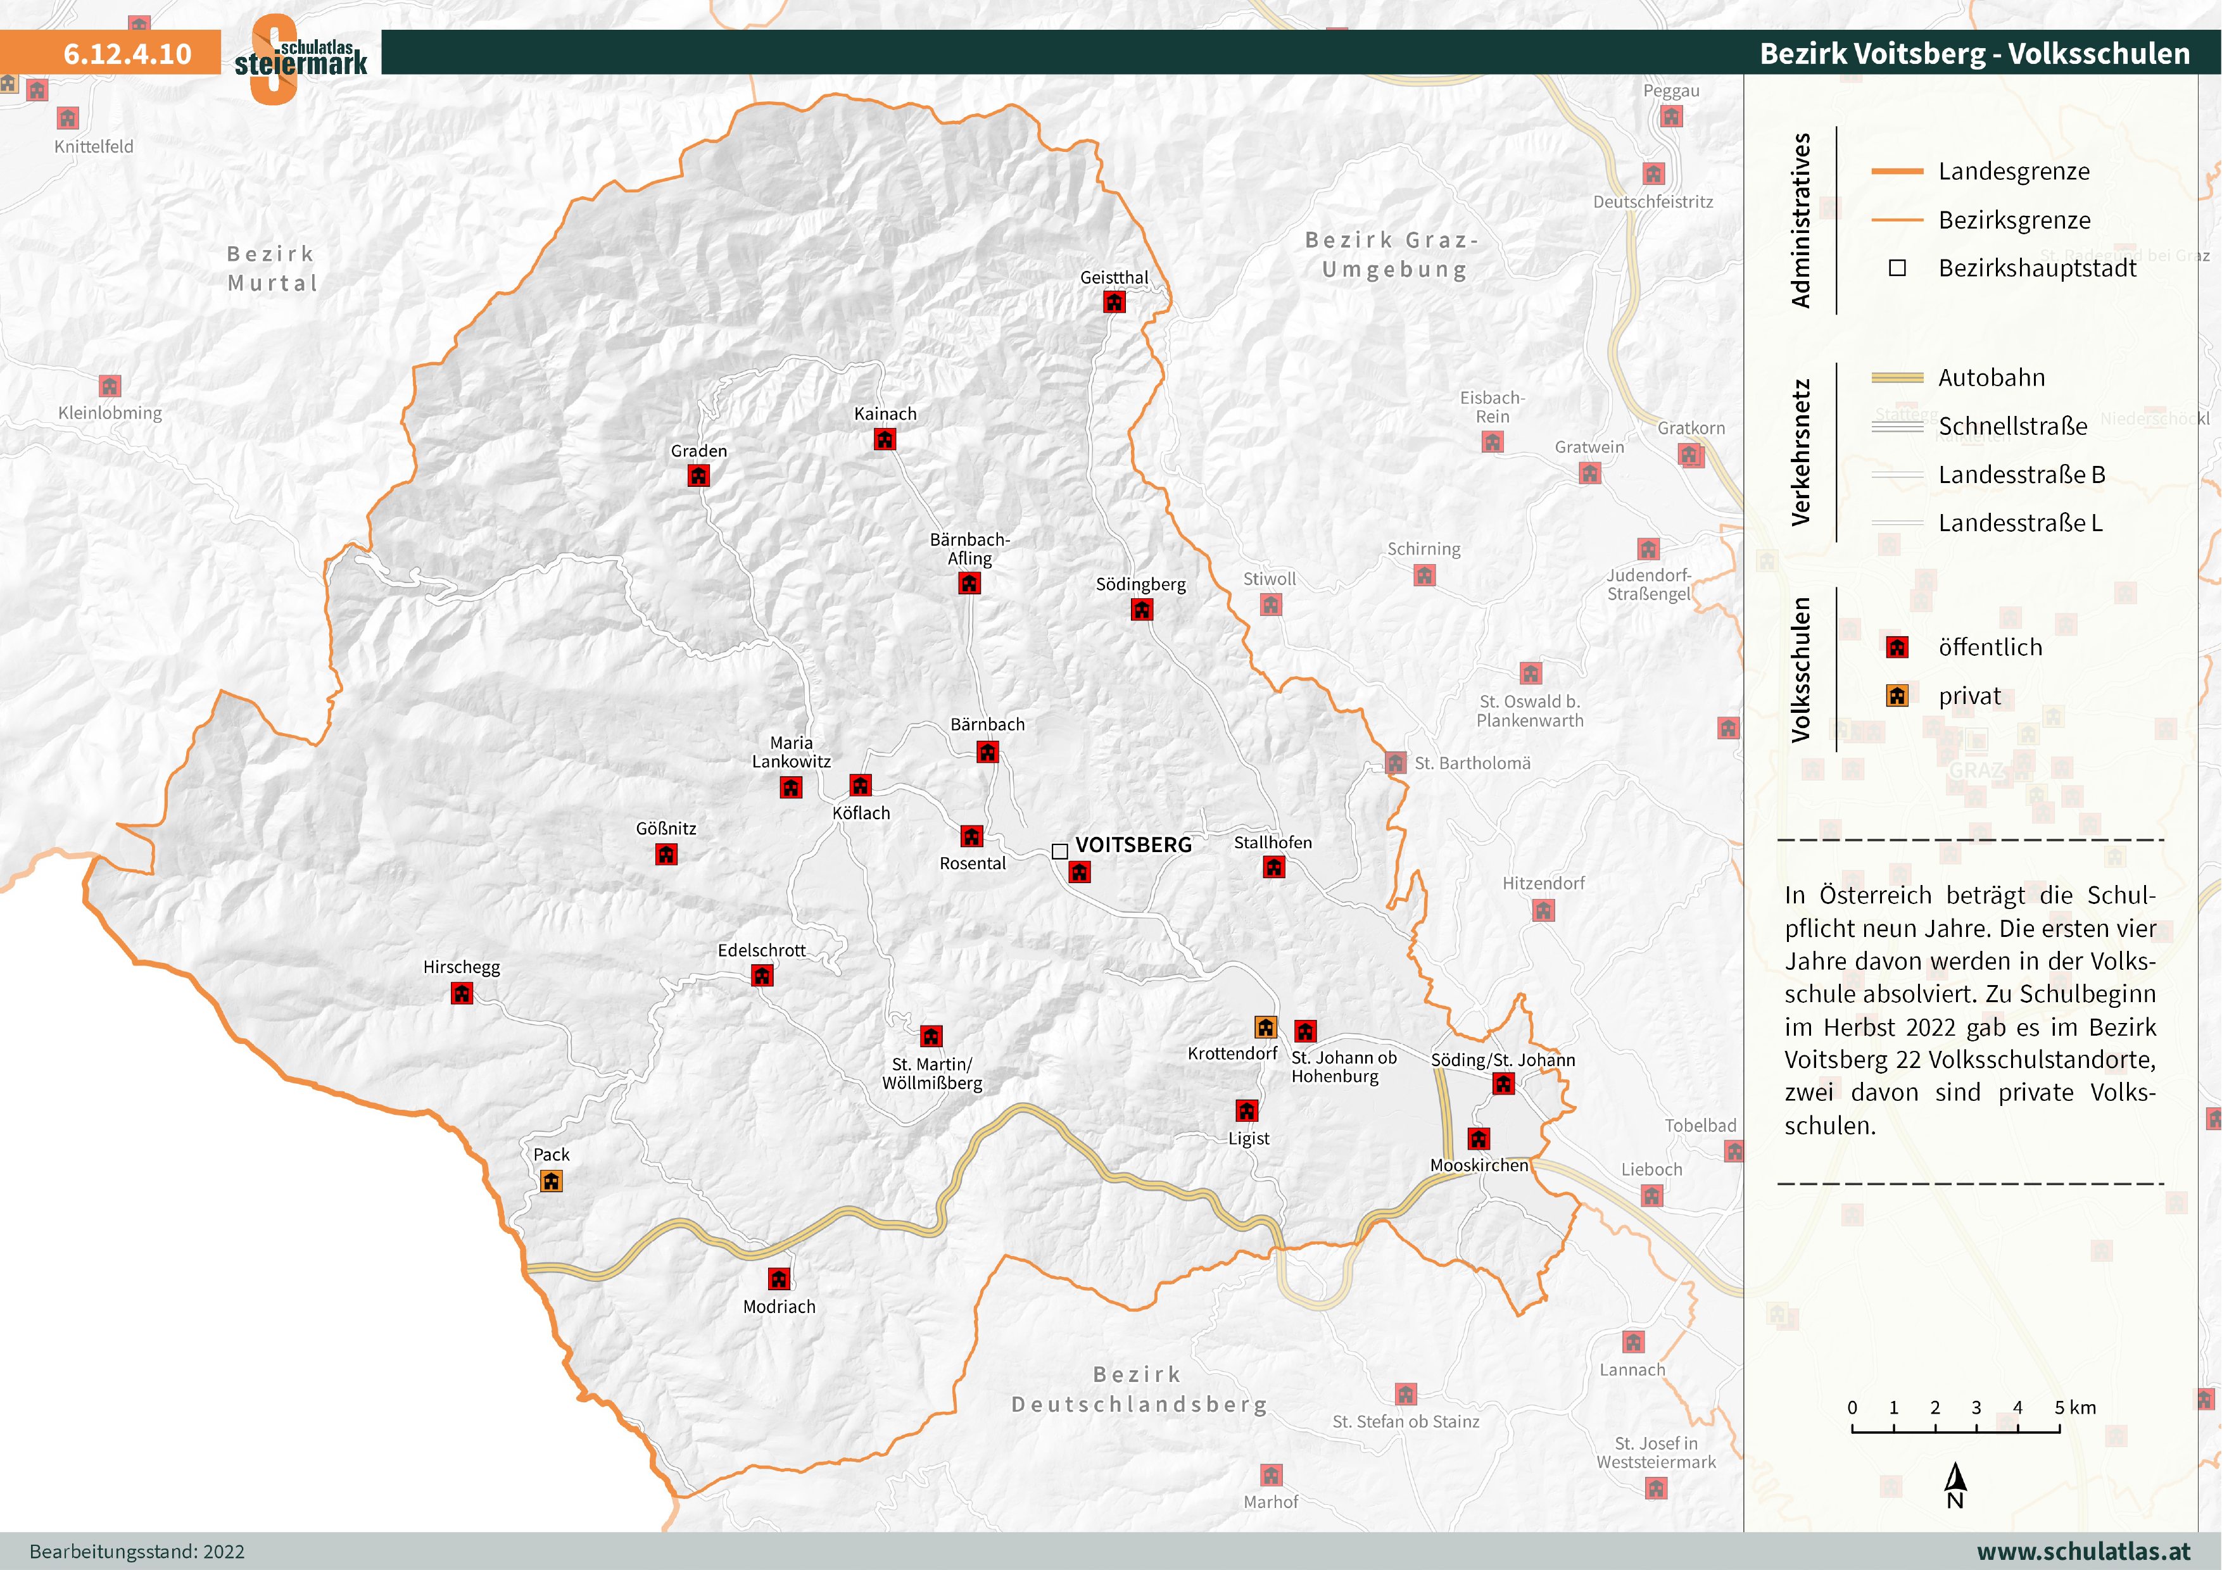Click the Bezirkshauptstadt square at Voitsberg
The image size is (2222, 1570).
[x=1059, y=851]
